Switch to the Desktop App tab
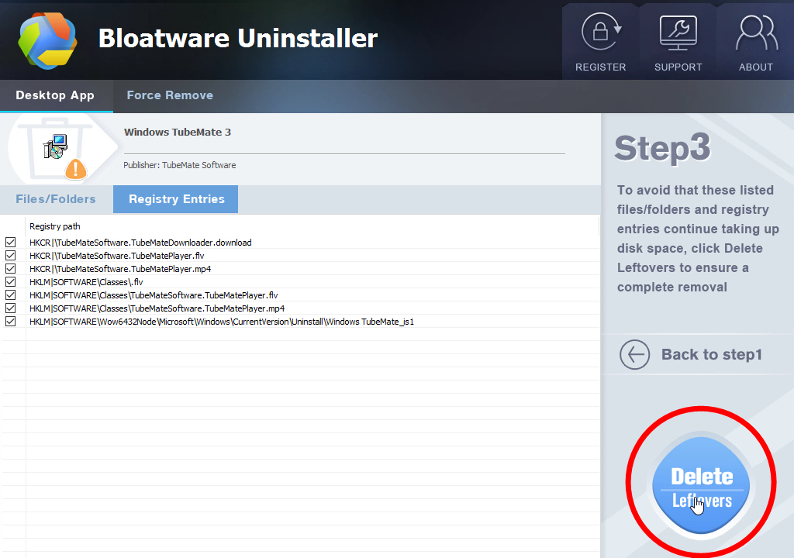The height and width of the screenshot is (558, 794). pos(55,95)
